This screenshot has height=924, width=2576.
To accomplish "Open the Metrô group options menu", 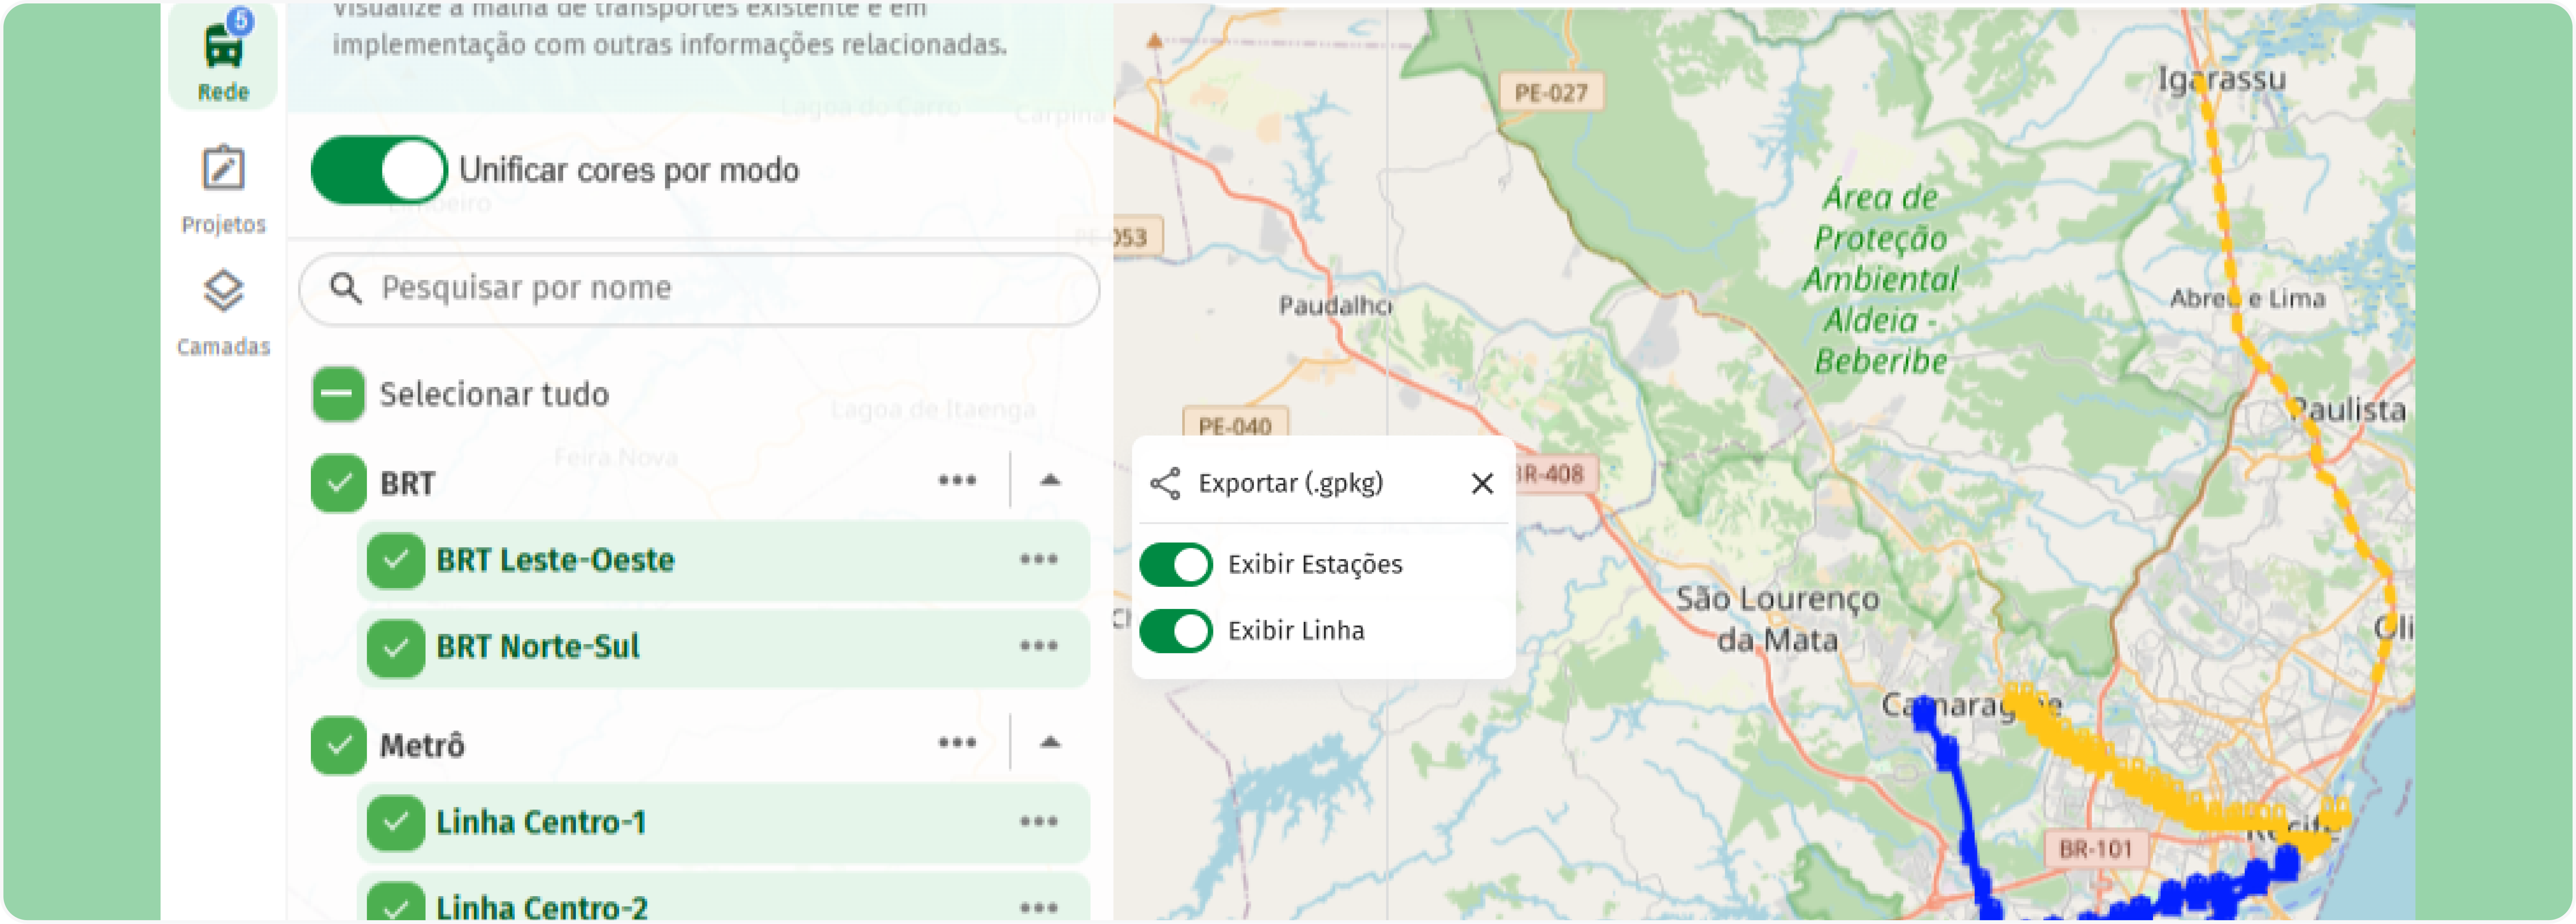I will point(957,743).
